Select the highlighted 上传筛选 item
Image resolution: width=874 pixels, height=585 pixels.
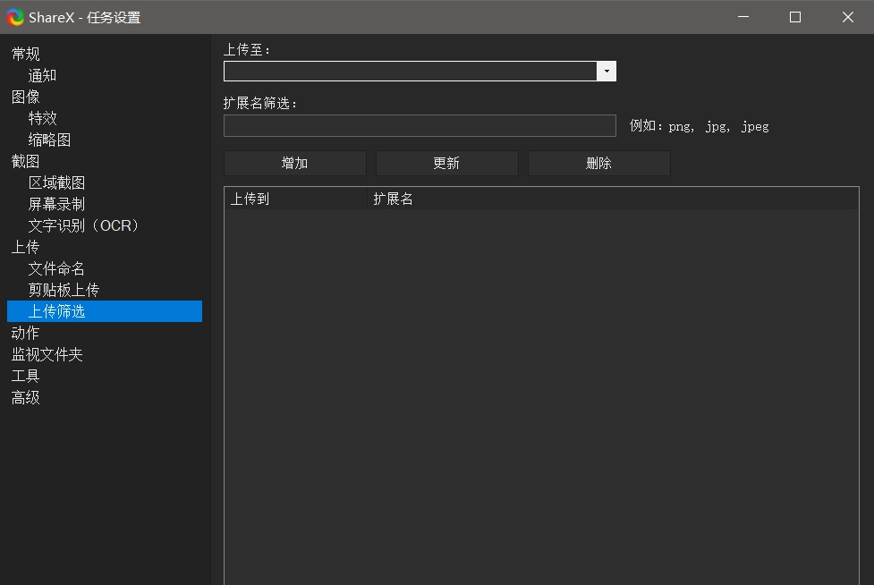pos(105,311)
